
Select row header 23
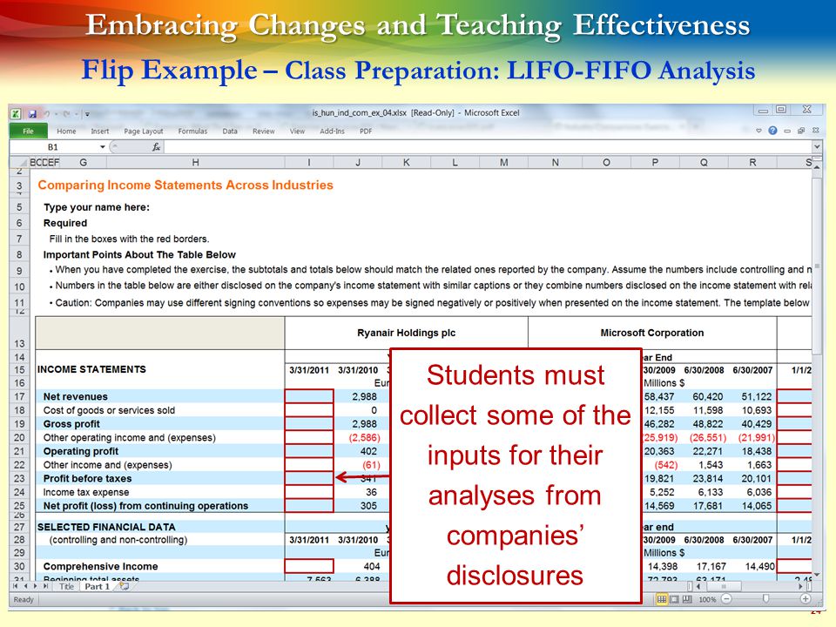coord(19,479)
